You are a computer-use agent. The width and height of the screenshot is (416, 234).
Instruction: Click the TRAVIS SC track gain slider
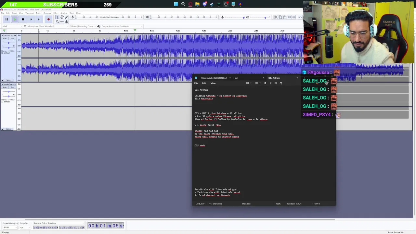click(x=8, y=43)
